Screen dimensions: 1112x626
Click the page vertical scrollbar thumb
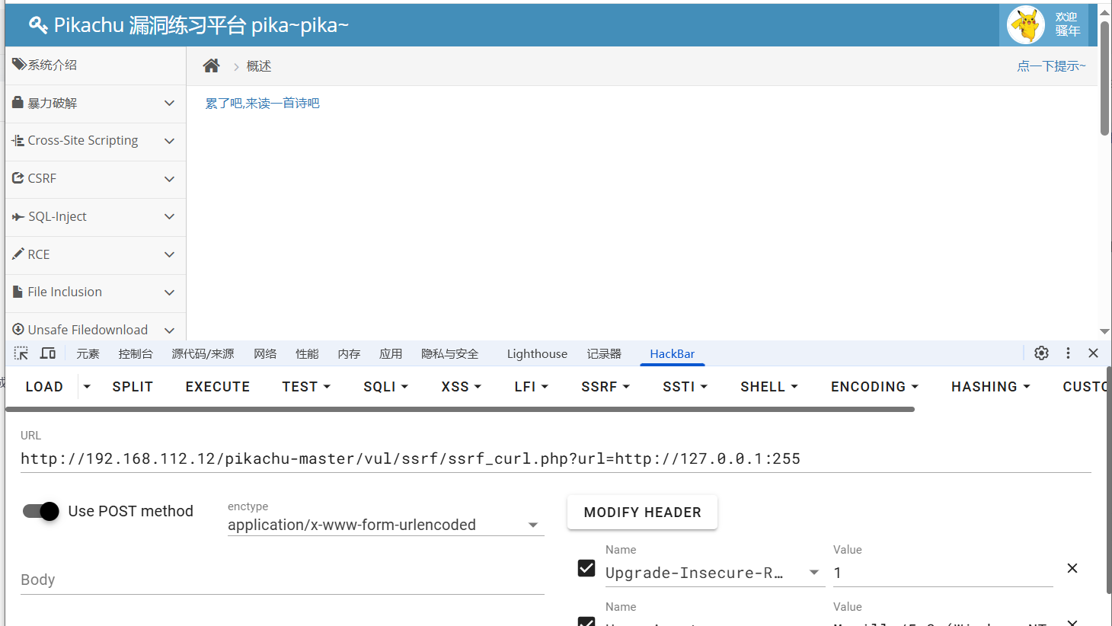pos(1104,78)
